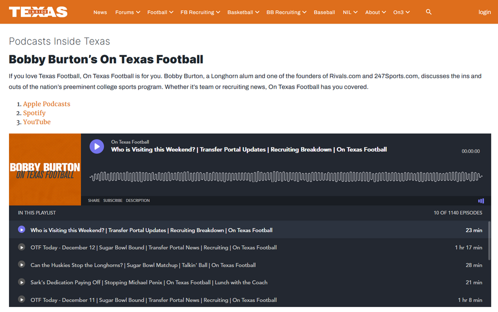Click the Spotify link

34,113
